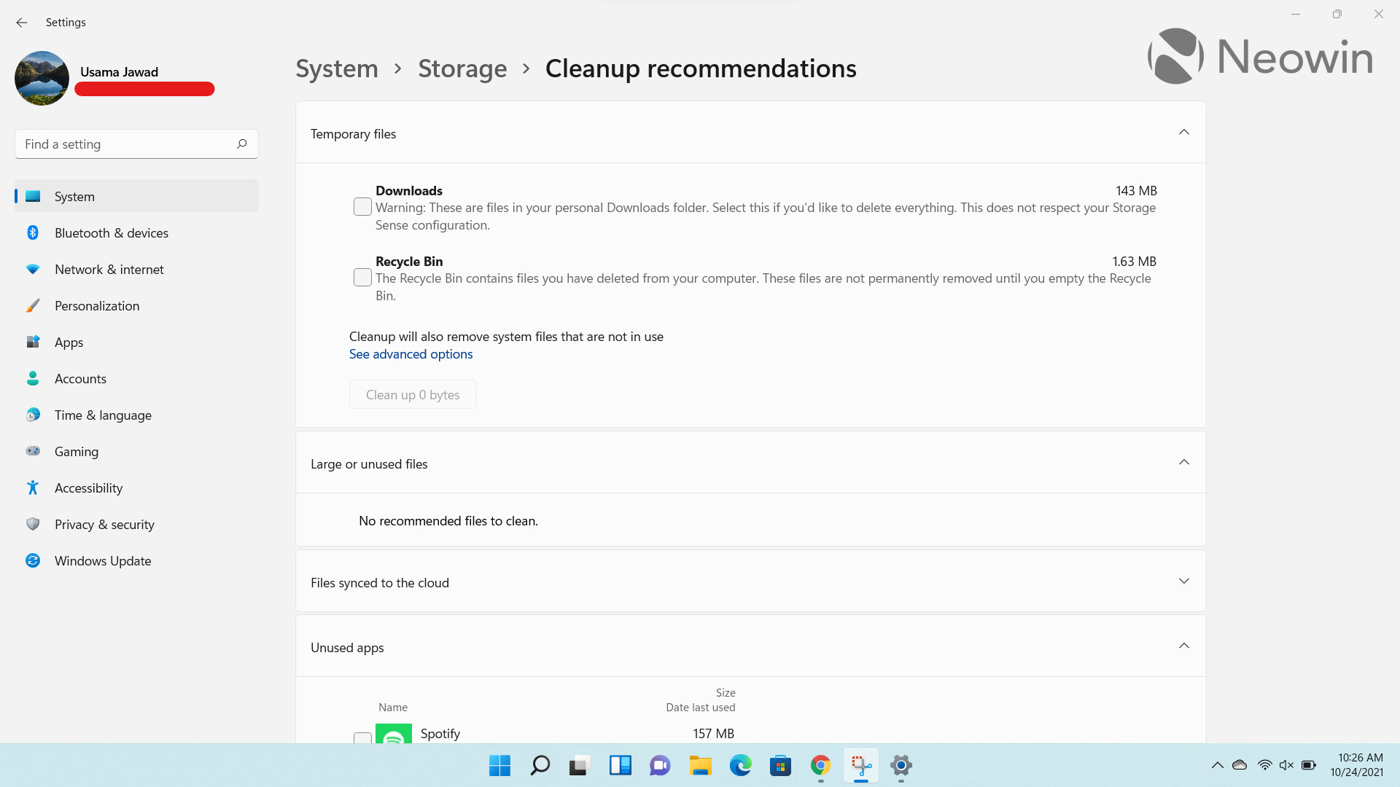1400x787 pixels.
Task: Collapse the Temporary files section
Action: tap(1184, 133)
